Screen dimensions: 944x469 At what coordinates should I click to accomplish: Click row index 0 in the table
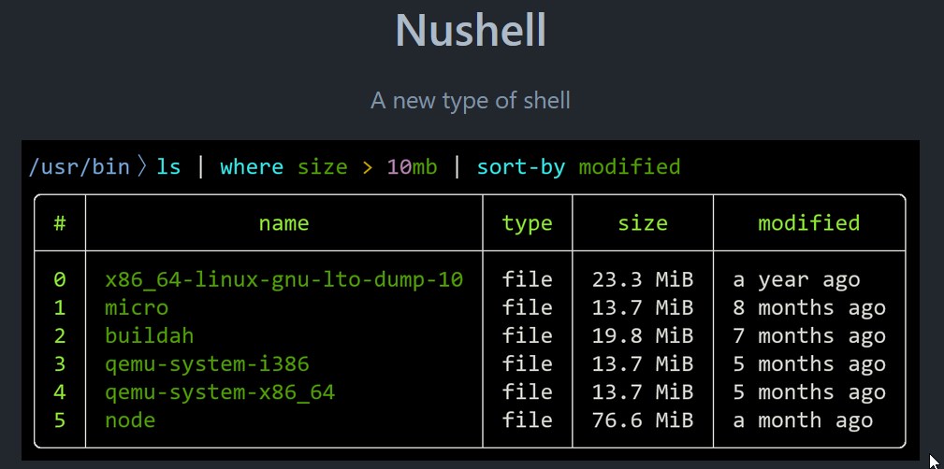pyautogui.click(x=60, y=279)
